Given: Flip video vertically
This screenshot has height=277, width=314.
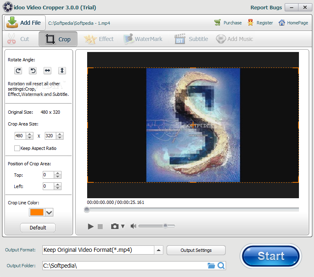Looking at the screenshot, I should click(62, 71).
